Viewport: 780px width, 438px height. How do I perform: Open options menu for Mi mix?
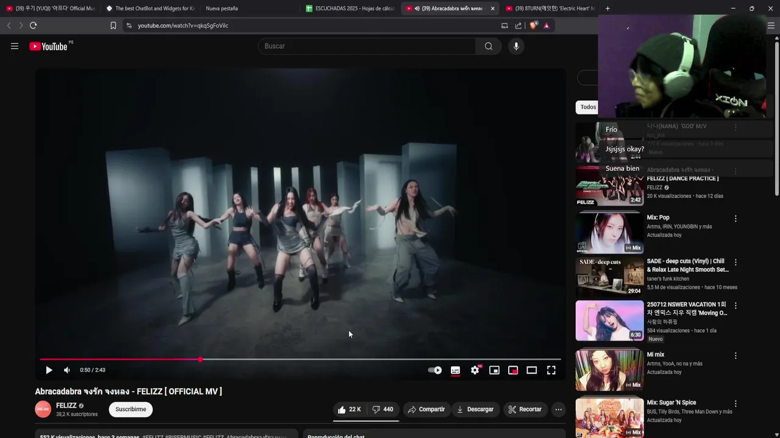tap(736, 355)
